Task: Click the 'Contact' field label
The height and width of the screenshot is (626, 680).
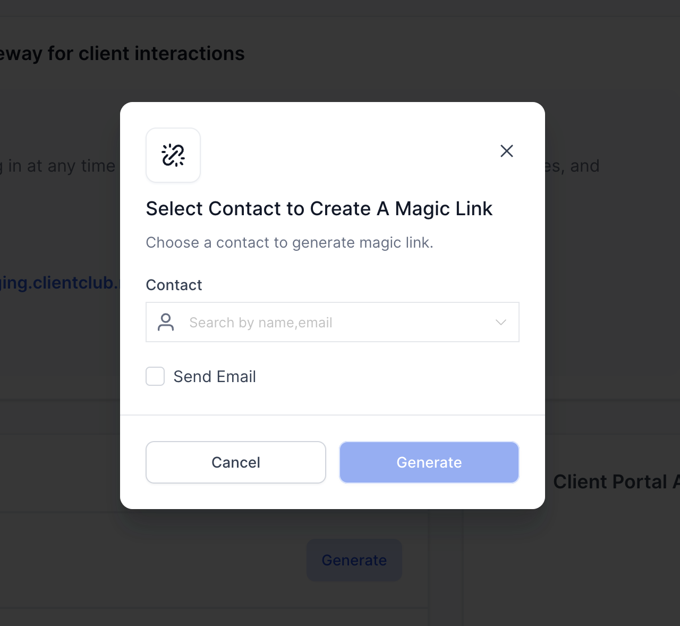Action: point(174,285)
